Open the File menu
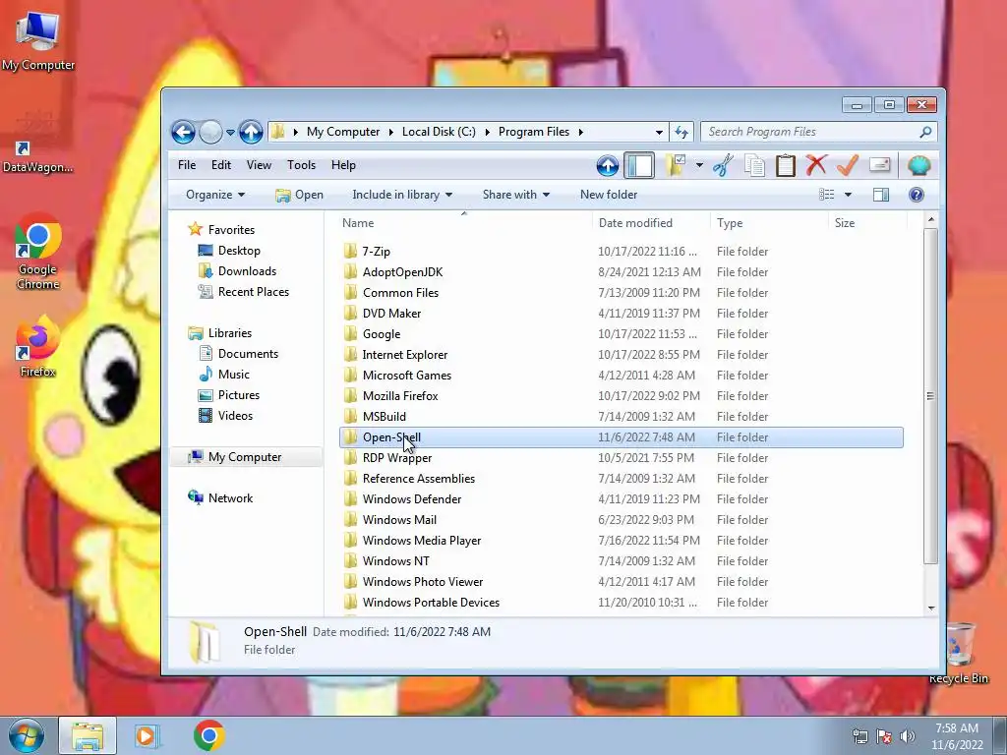 pyautogui.click(x=187, y=165)
